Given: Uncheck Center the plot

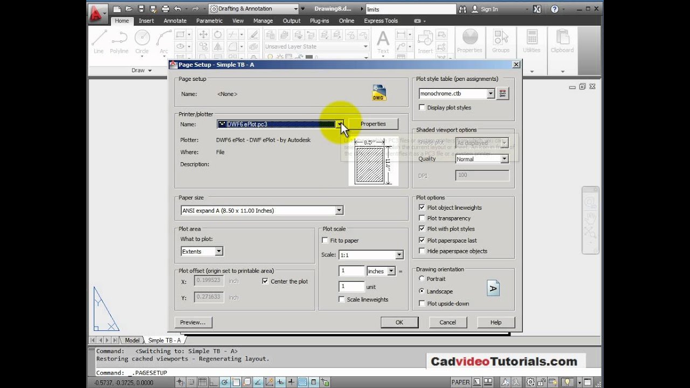Looking at the screenshot, I should pyautogui.click(x=265, y=281).
